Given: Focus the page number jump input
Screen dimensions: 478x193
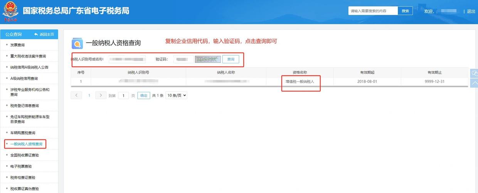Looking at the screenshot, I should point(123,95).
